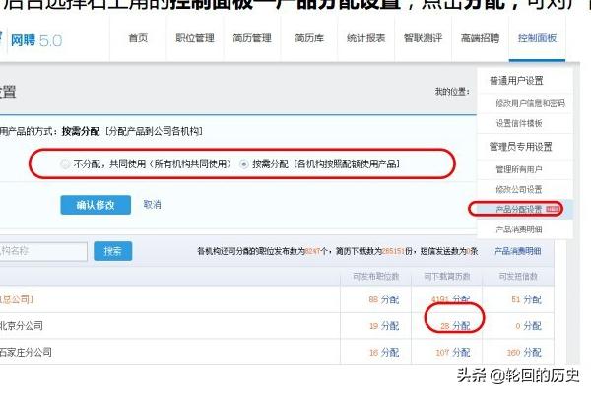Viewport: 591px width, 394px height.
Task: Open the 产品消费明细 link above table
Action: click(x=517, y=252)
